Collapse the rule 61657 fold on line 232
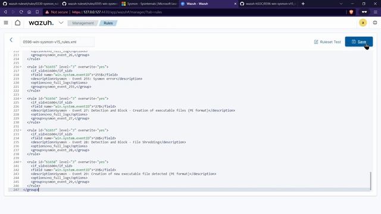This screenshot has width=381, height=214. [21, 130]
